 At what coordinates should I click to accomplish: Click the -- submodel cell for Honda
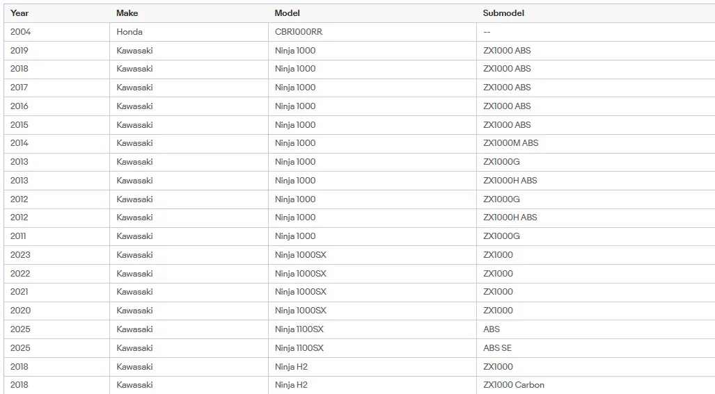487,32
